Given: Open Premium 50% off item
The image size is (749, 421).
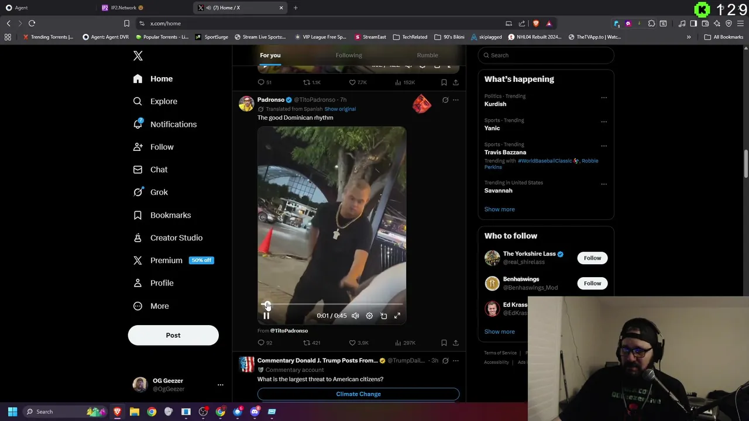Looking at the screenshot, I should 173,260.
